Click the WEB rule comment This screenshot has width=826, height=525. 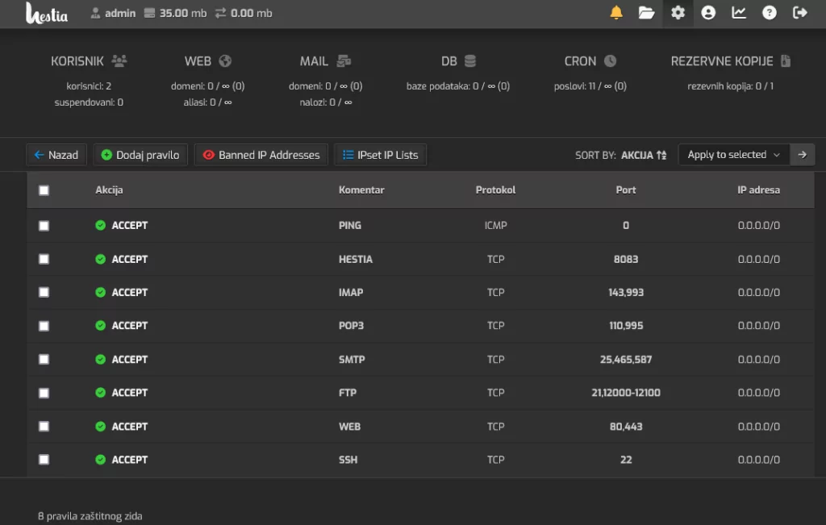point(350,427)
